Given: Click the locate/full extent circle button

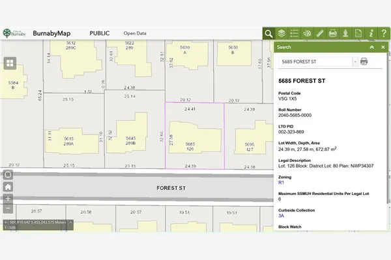Looking at the screenshot, I should click(x=8, y=174).
